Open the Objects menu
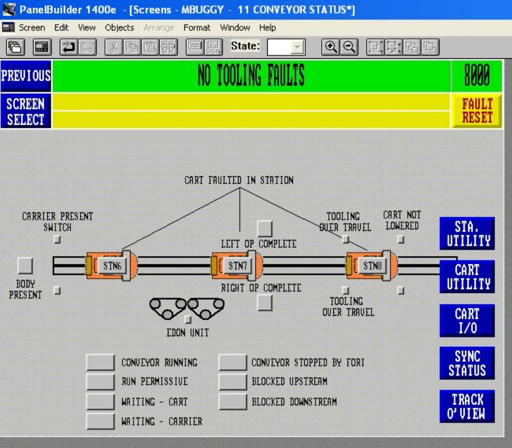The width and height of the screenshot is (512, 448). 119,28
